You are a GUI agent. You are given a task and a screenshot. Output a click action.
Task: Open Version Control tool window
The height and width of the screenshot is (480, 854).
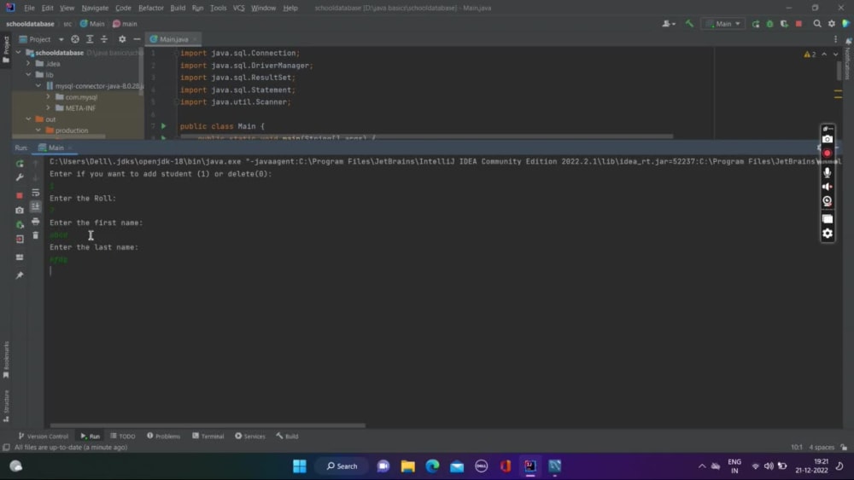[x=44, y=436]
